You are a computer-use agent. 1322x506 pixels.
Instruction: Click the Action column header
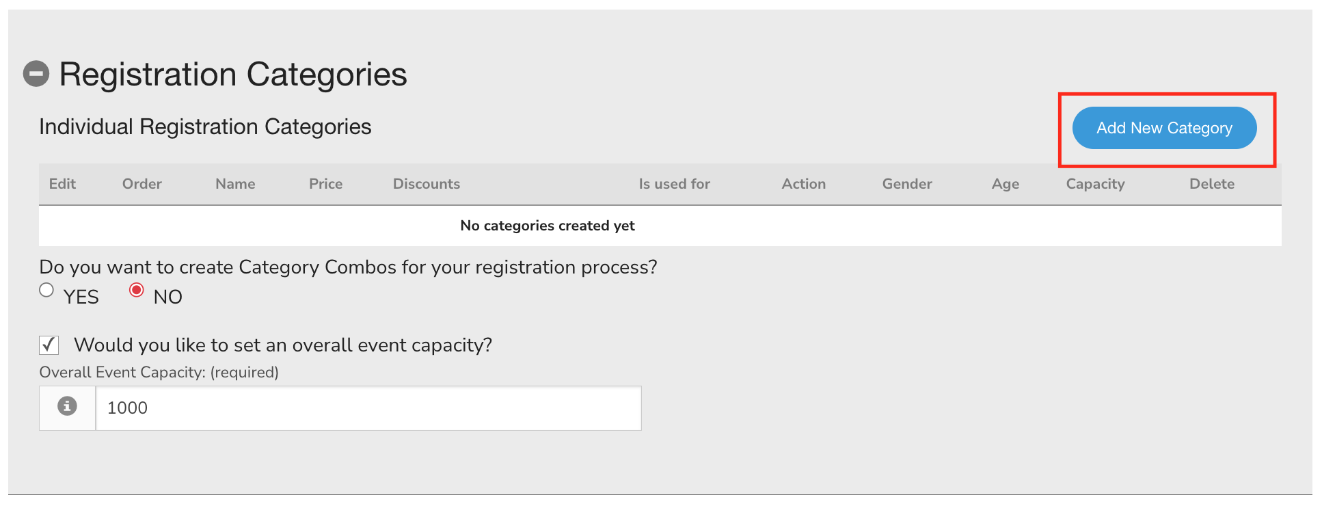[803, 184]
